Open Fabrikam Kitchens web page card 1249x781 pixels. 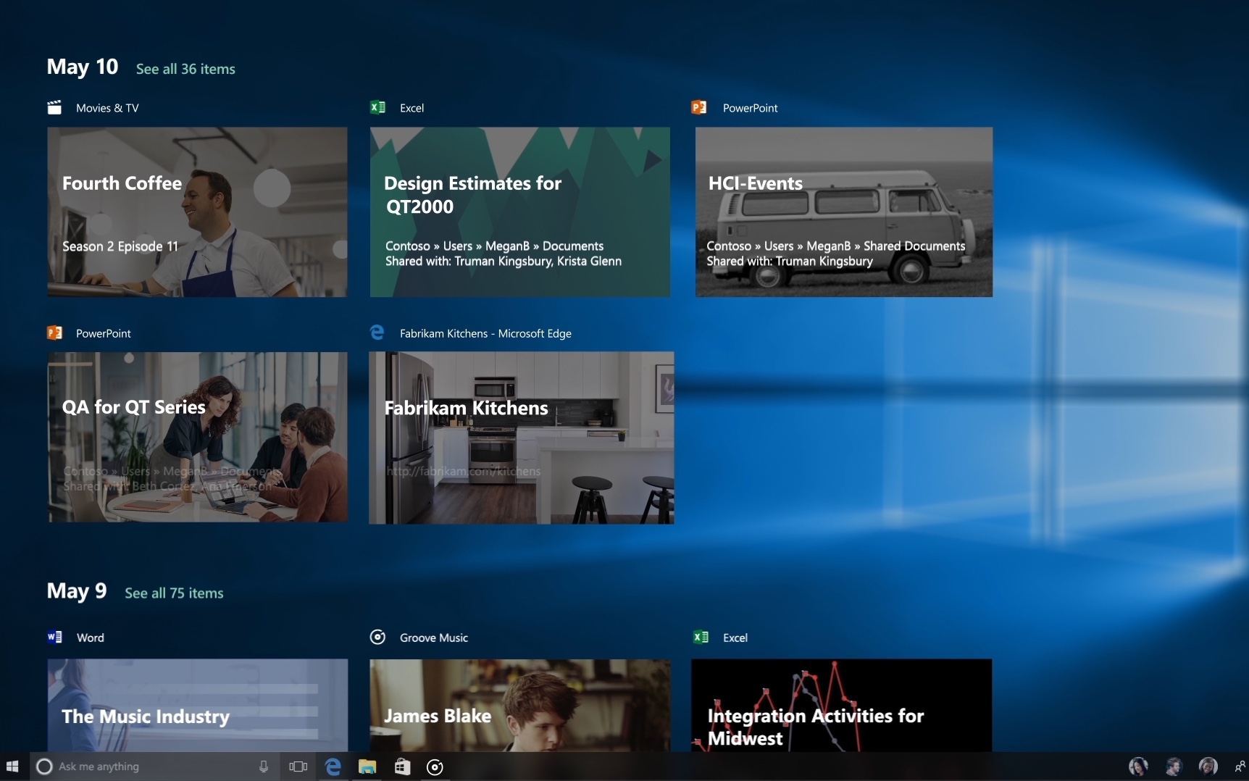tap(521, 438)
